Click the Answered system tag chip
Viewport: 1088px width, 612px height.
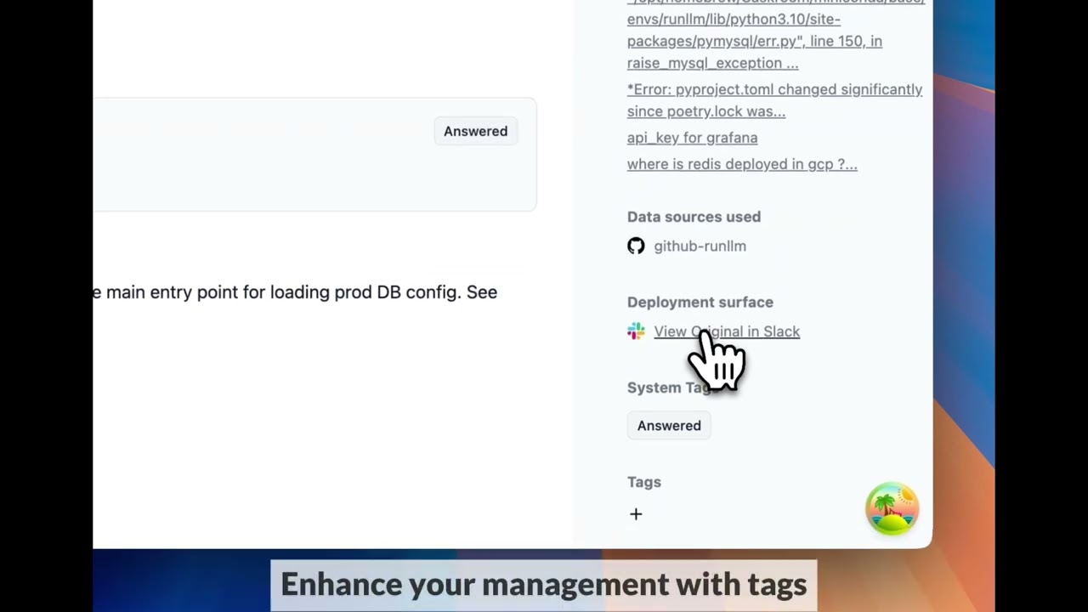click(669, 426)
